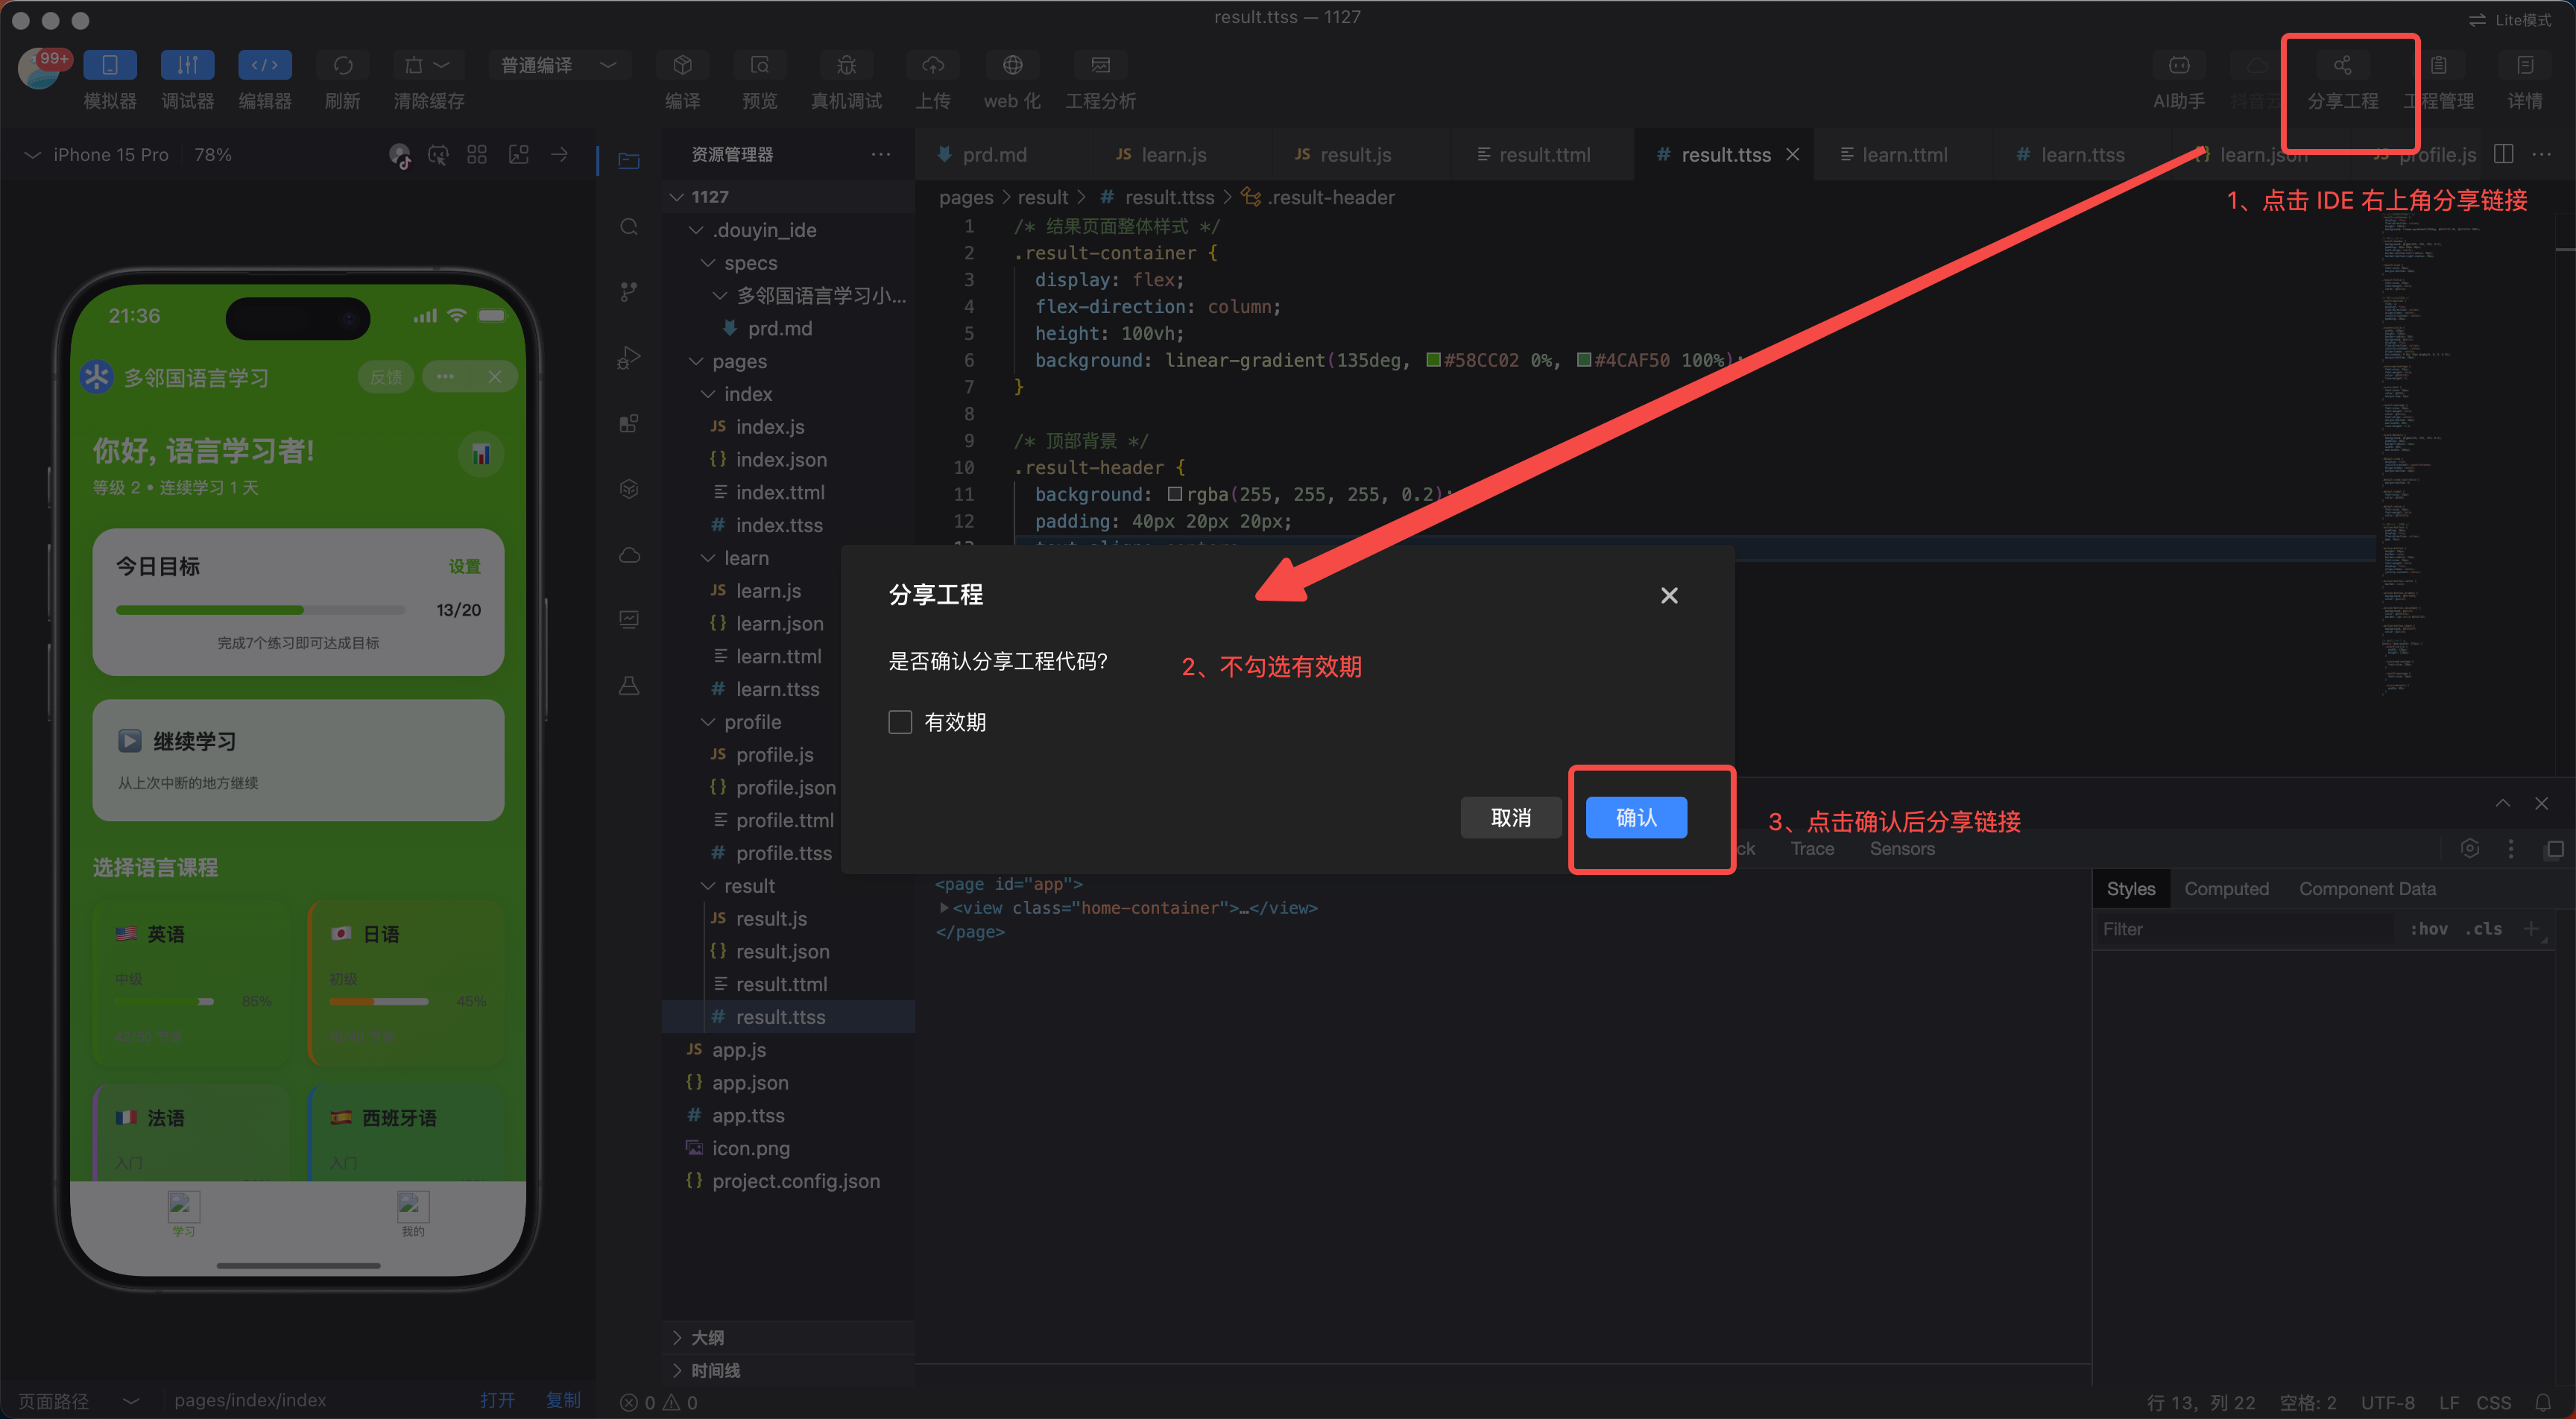Image resolution: width=2576 pixels, height=1419 pixels.
Task: Open the 普通编译 compile mode dropdown
Action: [558, 66]
